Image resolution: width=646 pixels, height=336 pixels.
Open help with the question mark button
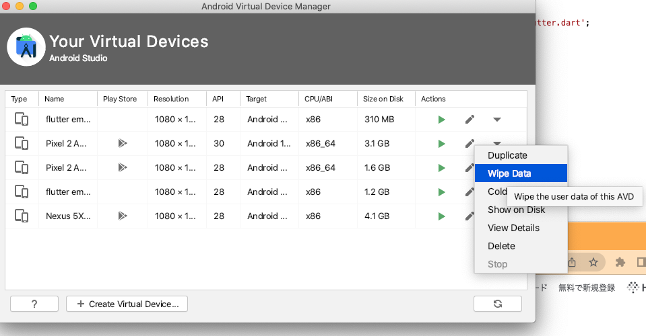(34, 304)
